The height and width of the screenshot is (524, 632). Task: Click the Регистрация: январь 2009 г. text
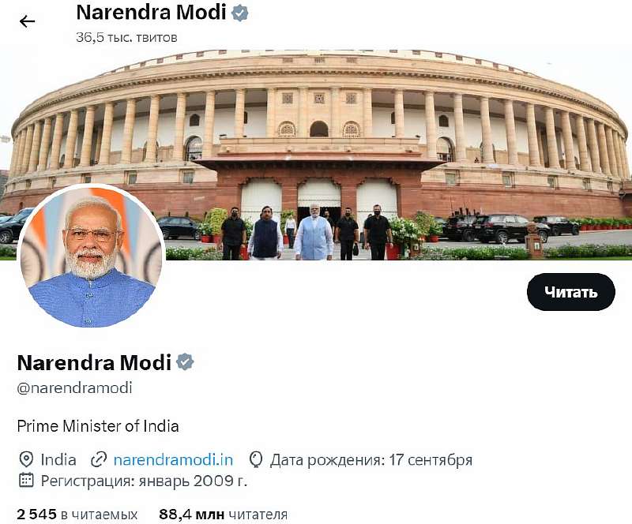(x=144, y=481)
